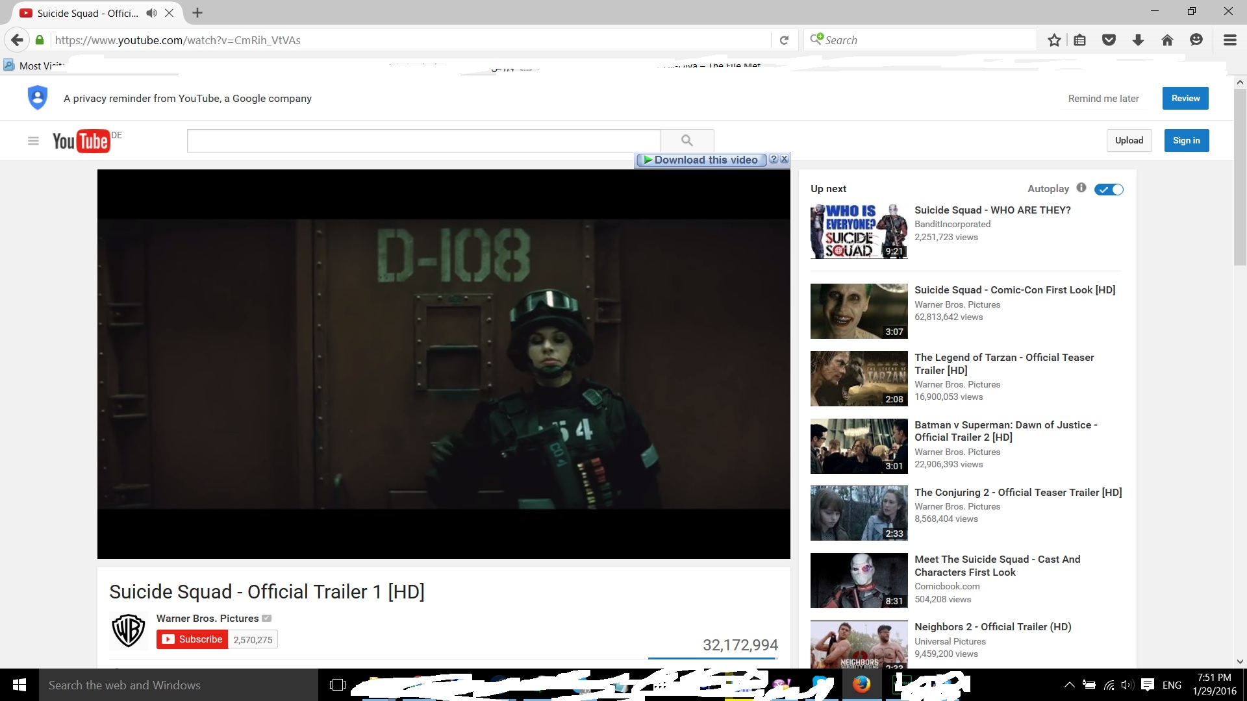Click The Conjuring 2 thumbnail

point(859,513)
